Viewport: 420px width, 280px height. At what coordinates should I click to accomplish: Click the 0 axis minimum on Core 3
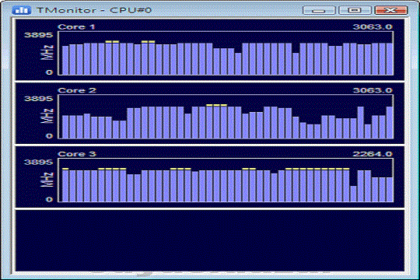tap(49, 199)
